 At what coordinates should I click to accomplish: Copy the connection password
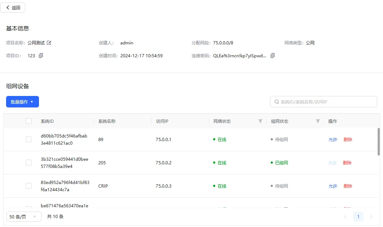click(x=272, y=55)
